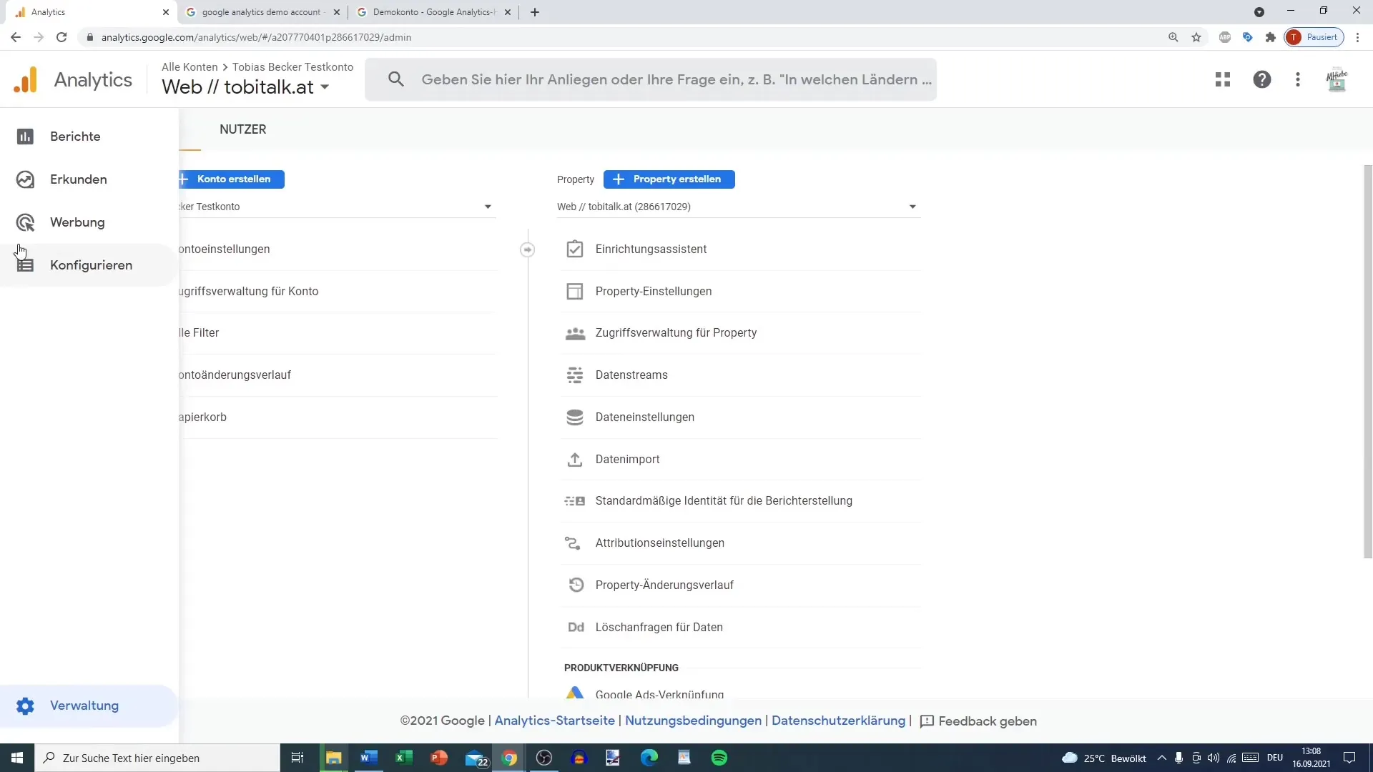Open the browser extensions puzzle icon

tap(1271, 37)
